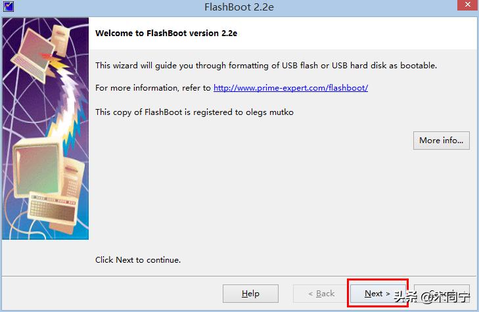Click the "Click Next to continue." text
479x312 pixels.
(138, 260)
